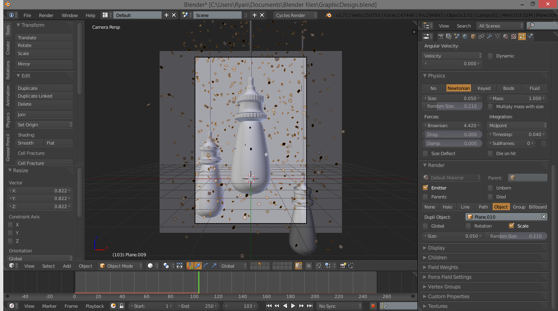Image resolution: width=558 pixels, height=311 pixels.
Task: Enable the Die on hit checkbox
Action: (x=490, y=153)
